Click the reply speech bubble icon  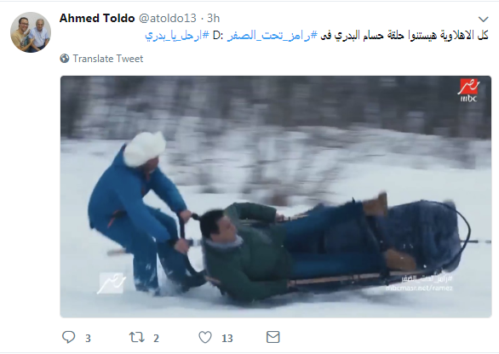point(68,337)
